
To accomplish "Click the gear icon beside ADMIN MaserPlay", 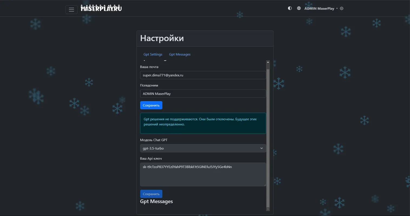I will [342, 8].
